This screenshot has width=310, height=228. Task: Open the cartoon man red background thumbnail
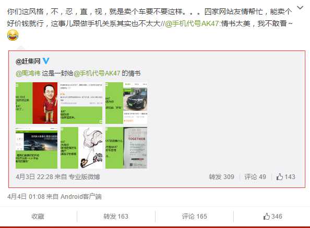[37, 103]
